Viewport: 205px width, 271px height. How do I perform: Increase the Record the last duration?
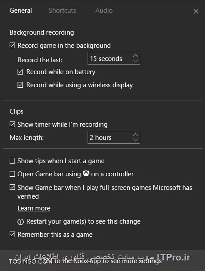point(136,56)
